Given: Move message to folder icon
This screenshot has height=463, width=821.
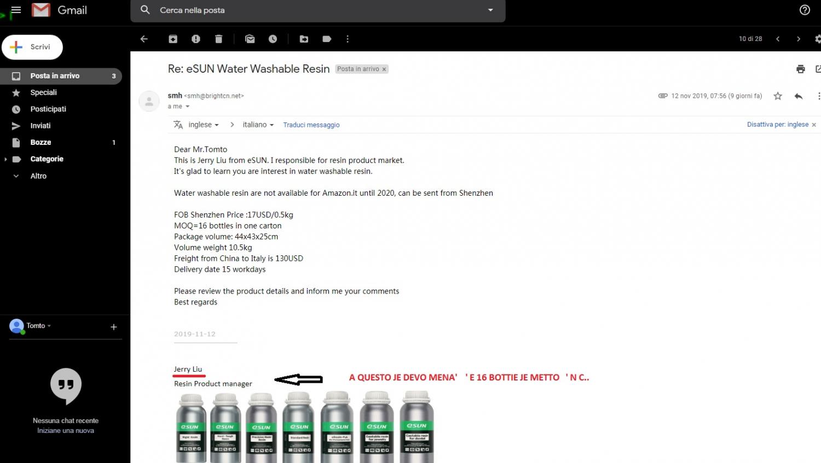Looking at the screenshot, I should [x=304, y=39].
